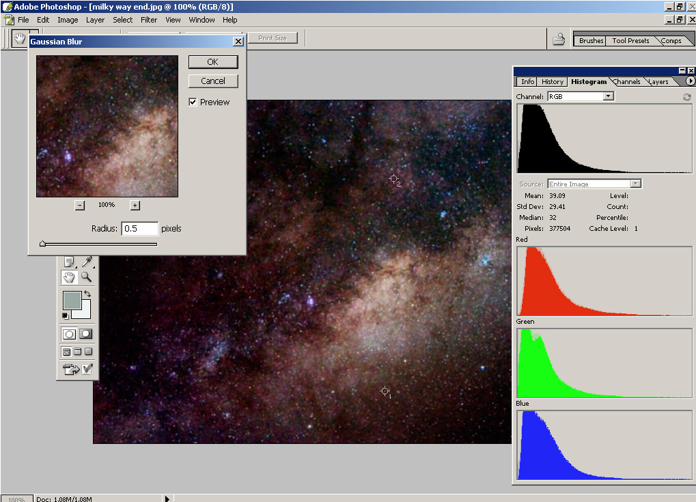Click the Jump to ImageReady icon
The image size is (696, 502).
click(70, 369)
